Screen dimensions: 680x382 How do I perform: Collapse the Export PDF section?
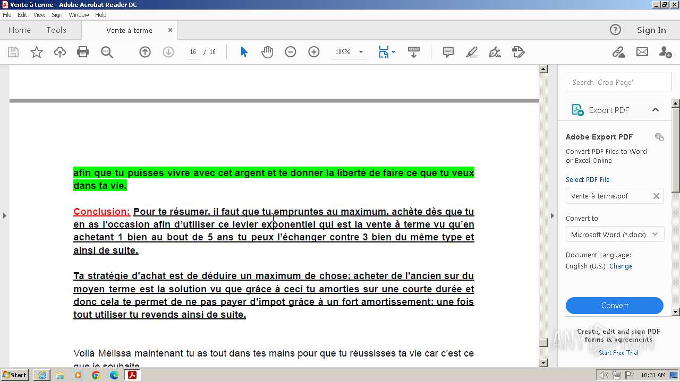pyautogui.click(x=656, y=110)
